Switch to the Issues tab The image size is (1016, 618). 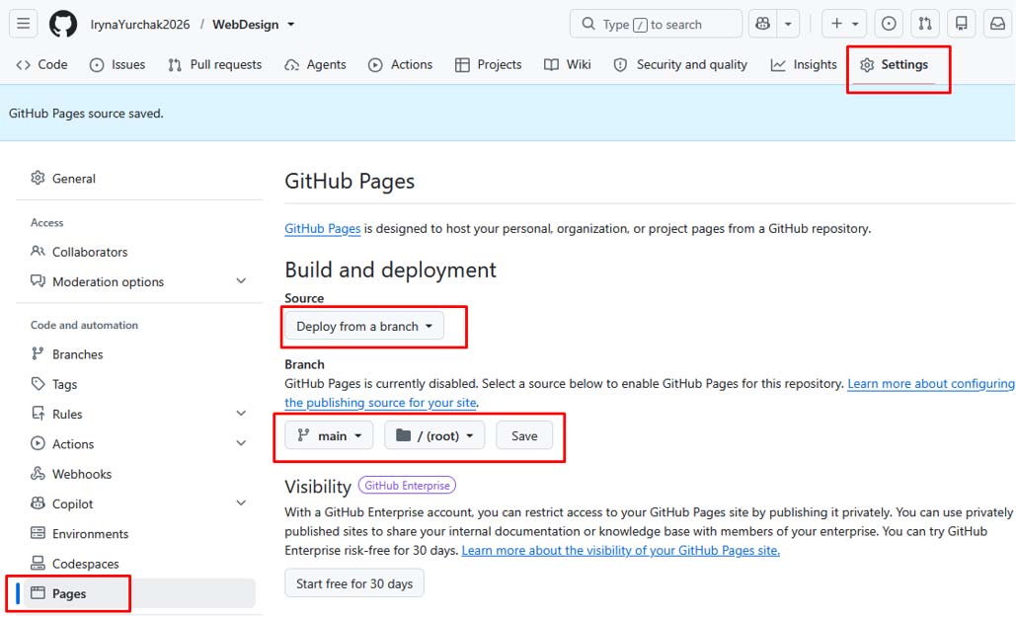117,65
